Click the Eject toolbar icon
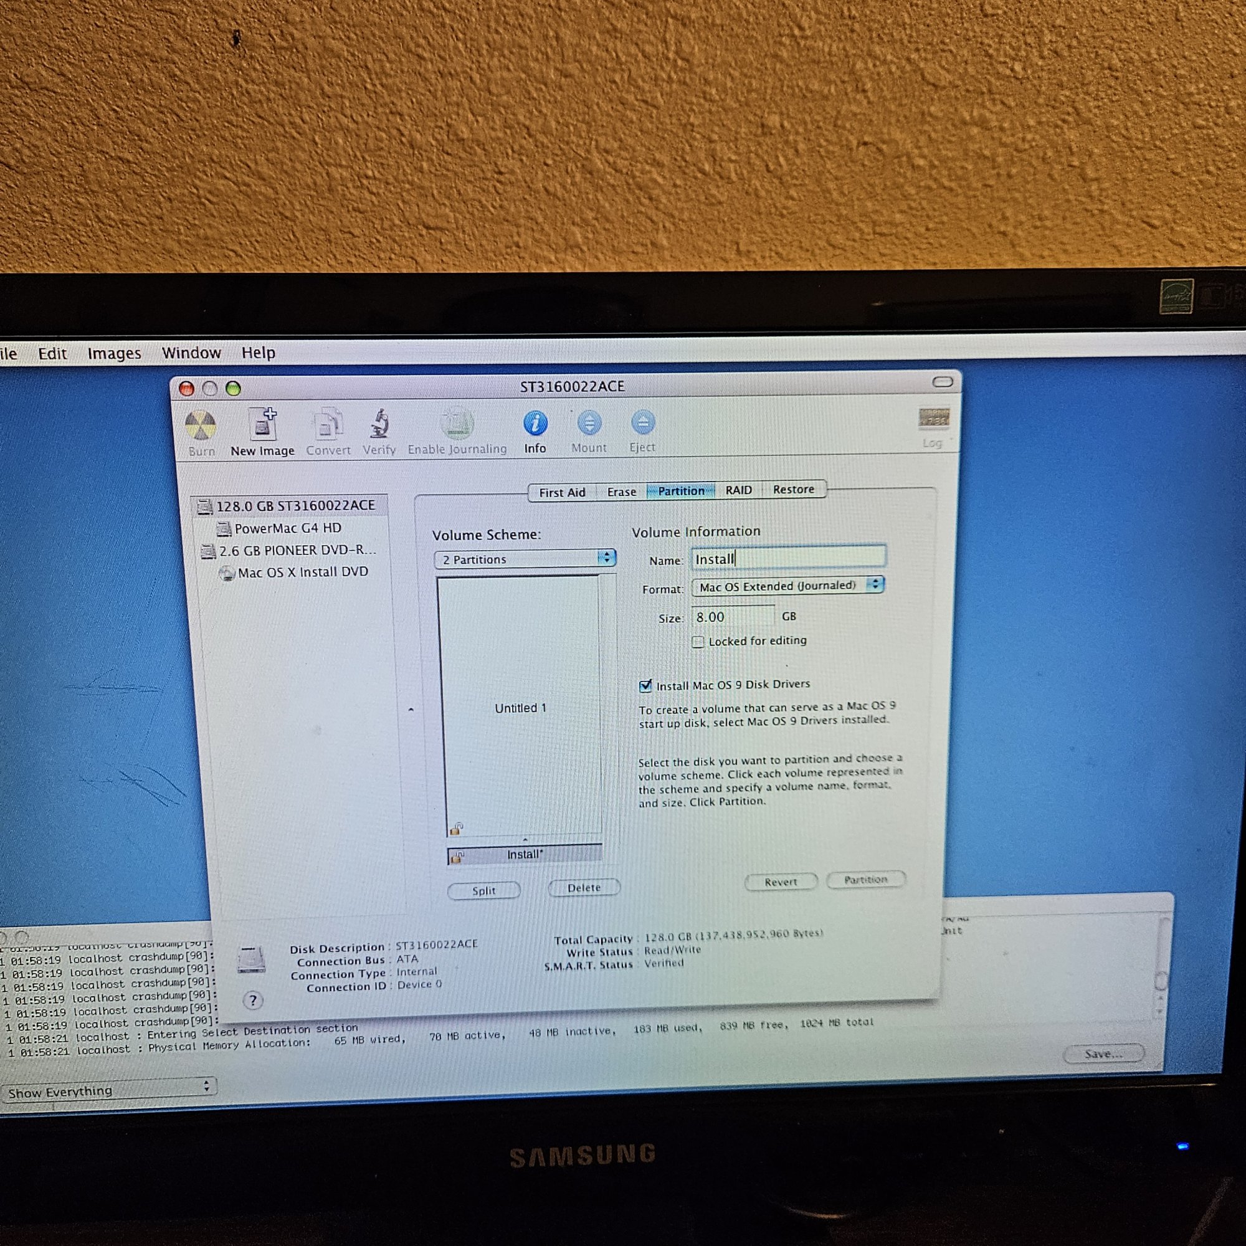1246x1246 pixels. point(642,423)
